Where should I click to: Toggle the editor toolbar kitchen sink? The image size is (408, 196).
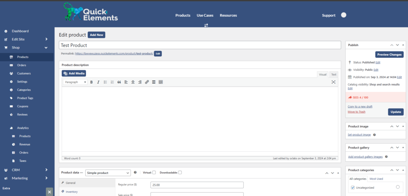tap(161, 82)
